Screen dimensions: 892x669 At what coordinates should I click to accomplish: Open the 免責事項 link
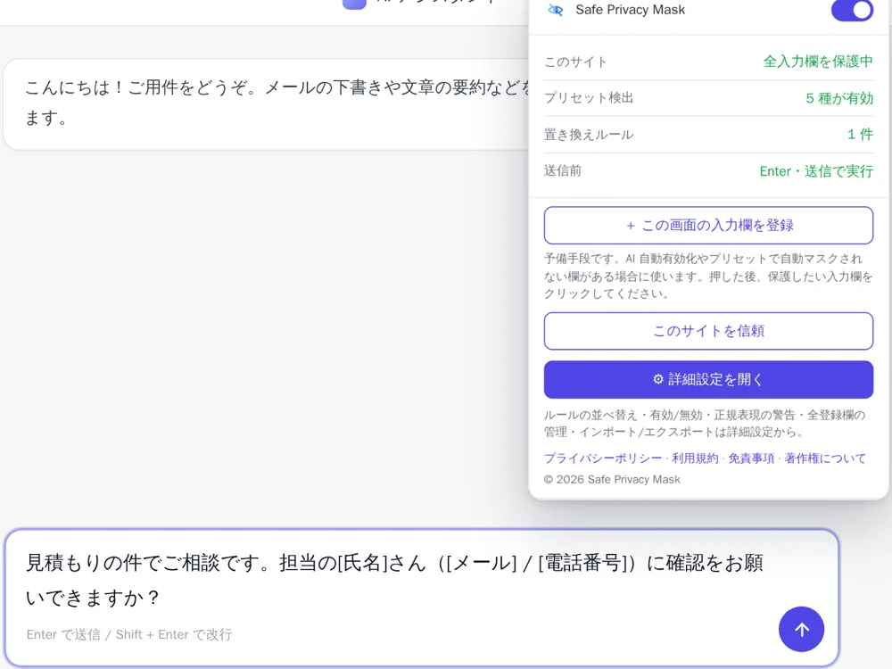(x=751, y=458)
